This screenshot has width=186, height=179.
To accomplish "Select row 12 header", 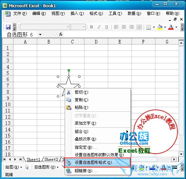I will [x=8, y=117].
